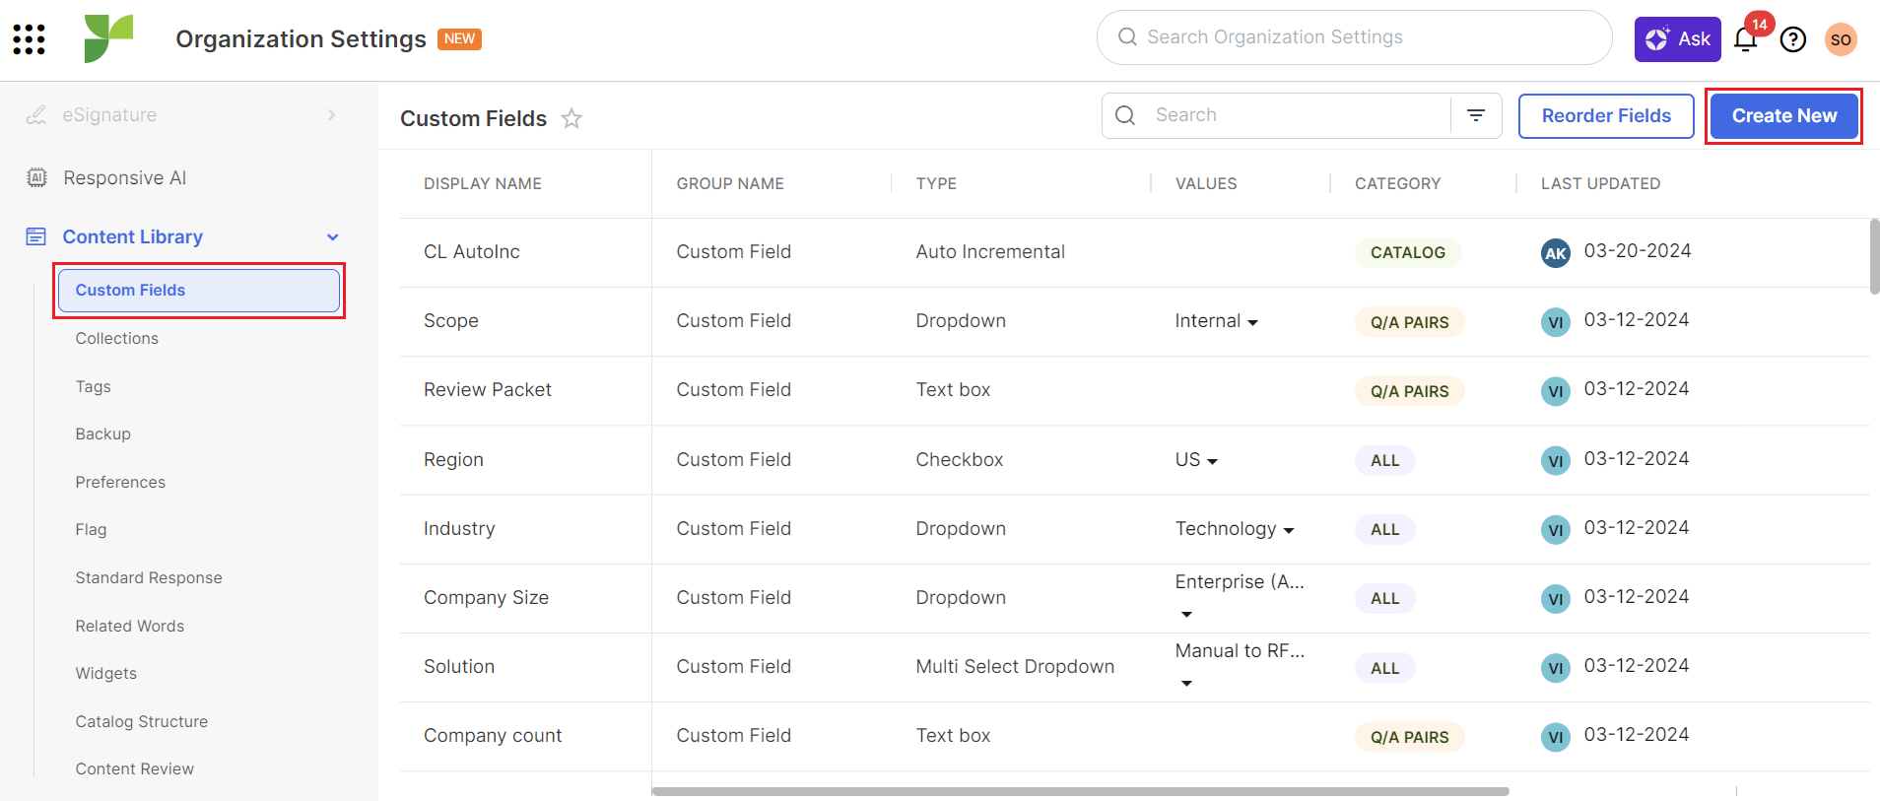Open the Company count field row
1880x801 pixels.
[1135, 736]
